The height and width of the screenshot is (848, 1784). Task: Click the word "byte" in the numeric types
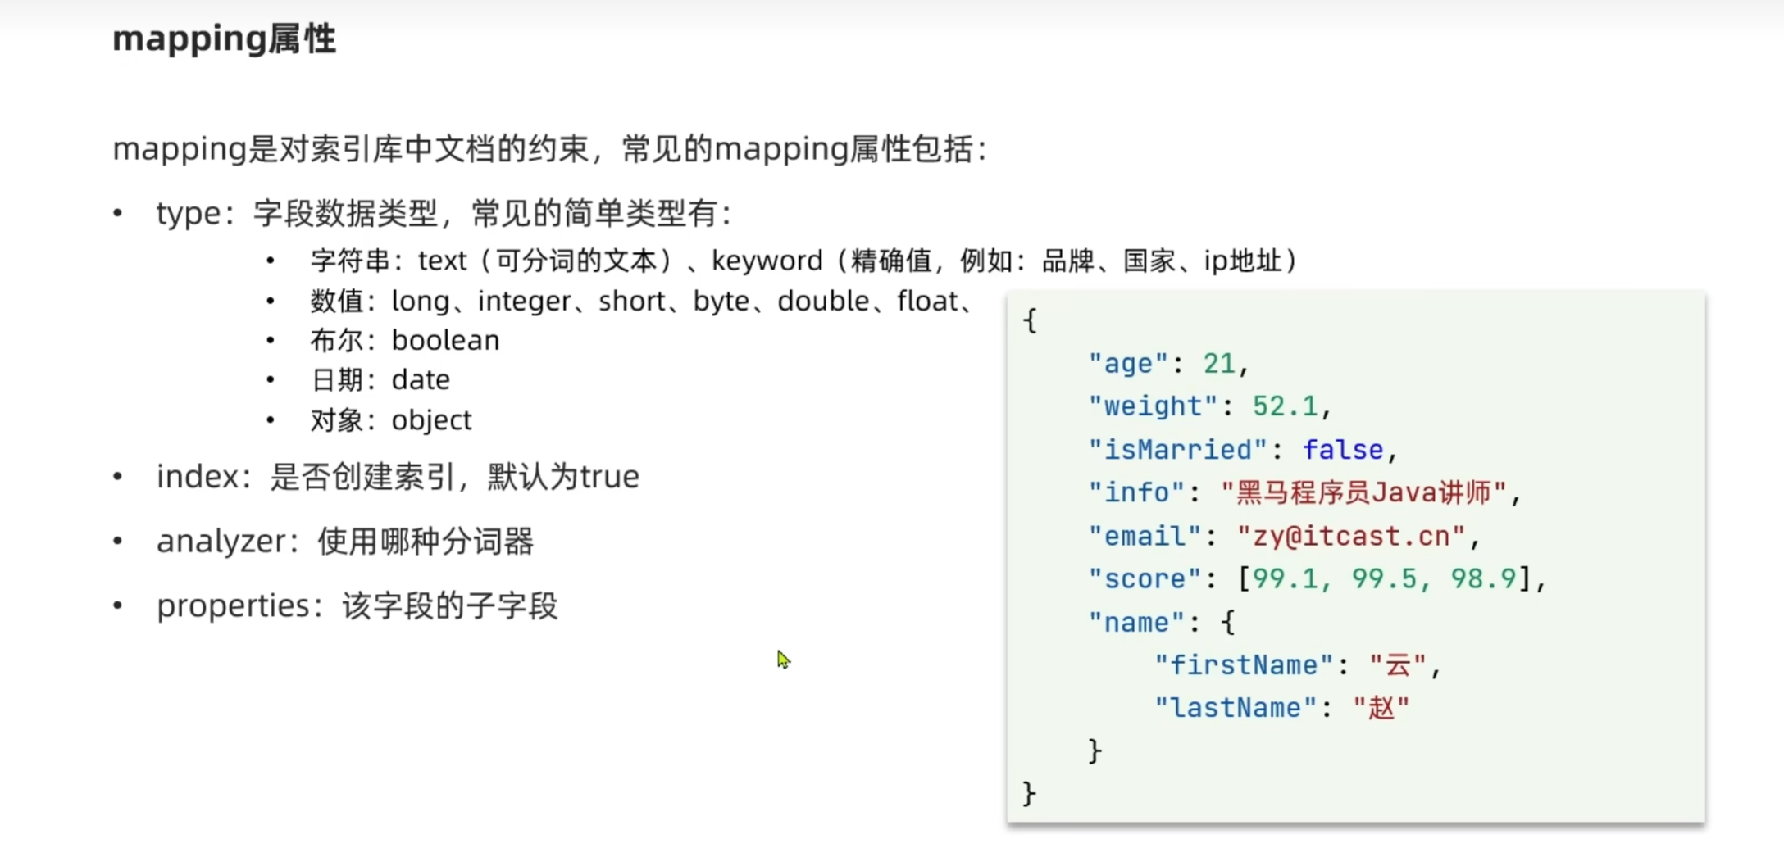click(721, 302)
